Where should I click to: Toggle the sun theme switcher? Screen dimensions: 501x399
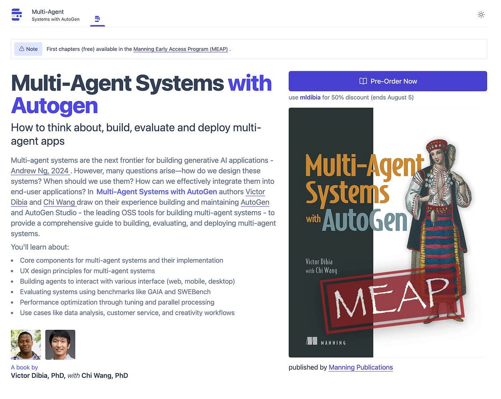pos(481,14)
